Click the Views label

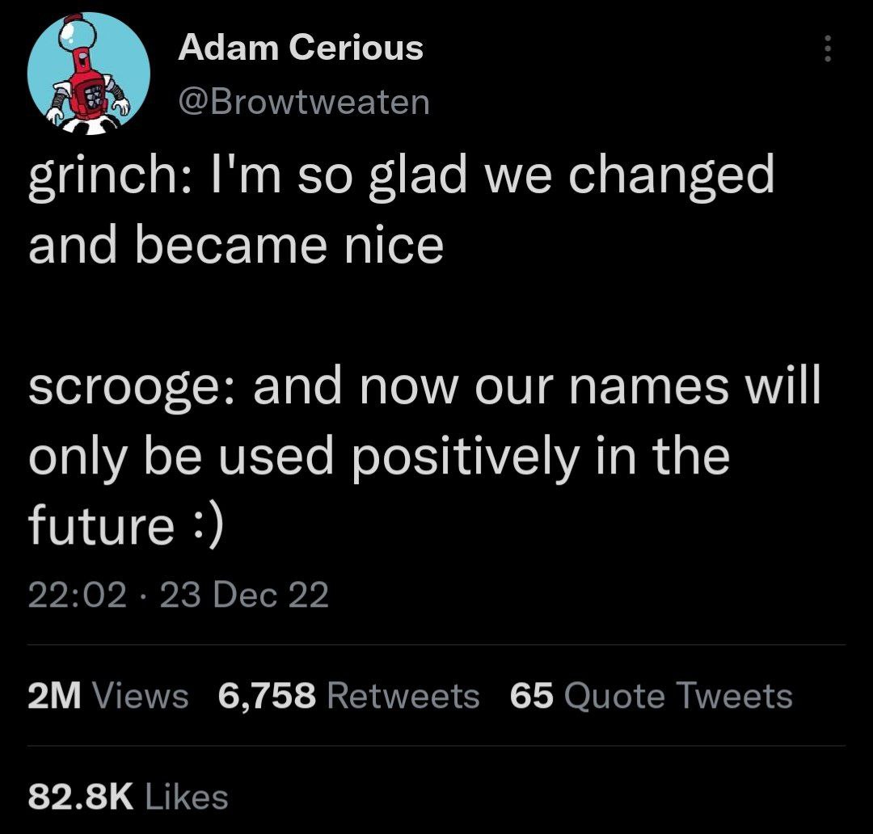tap(141, 696)
